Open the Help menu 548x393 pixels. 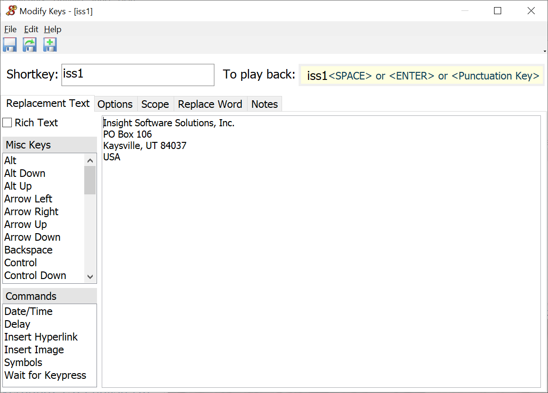coord(53,29)
